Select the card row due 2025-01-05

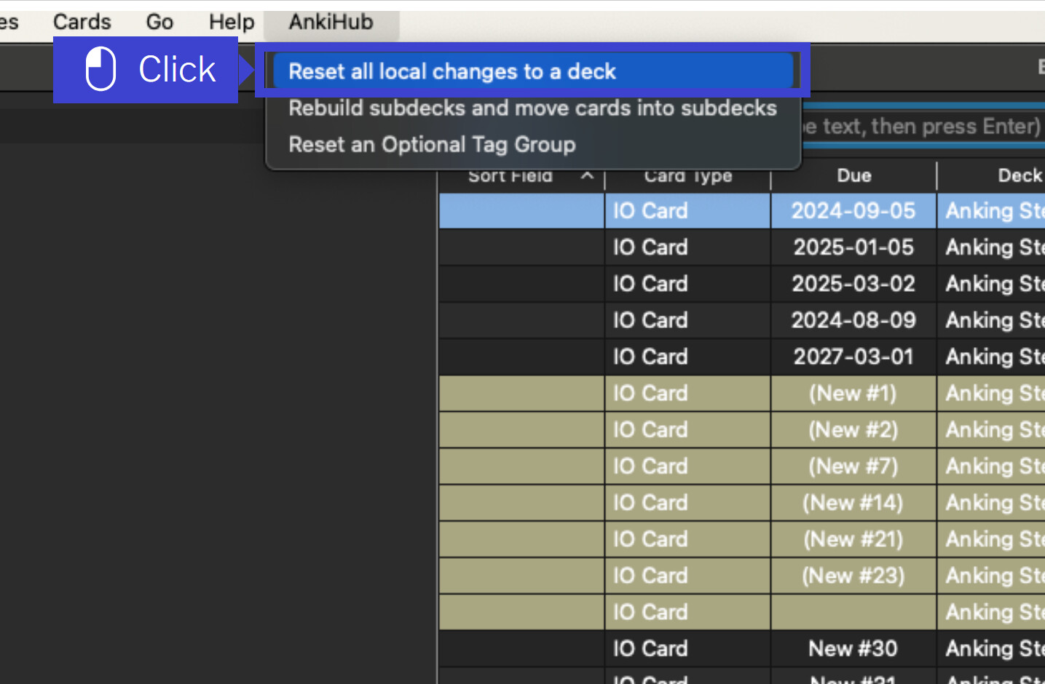pos(853,247)
